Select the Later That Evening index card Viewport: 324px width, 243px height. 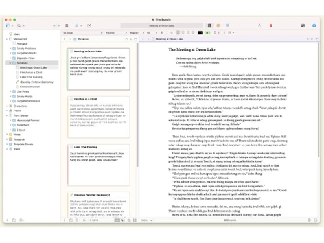pos(98,165)
